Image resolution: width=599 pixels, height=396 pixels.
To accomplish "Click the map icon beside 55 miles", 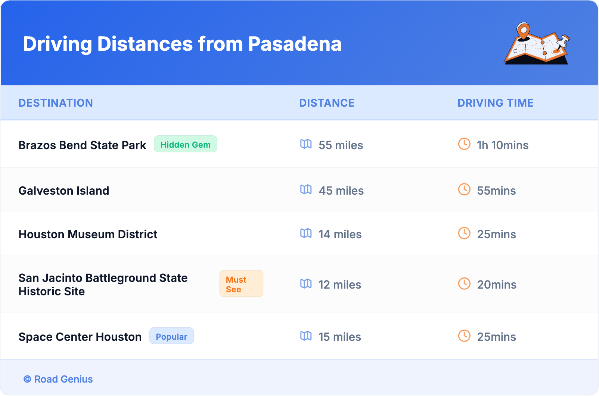I will [306, 144].
